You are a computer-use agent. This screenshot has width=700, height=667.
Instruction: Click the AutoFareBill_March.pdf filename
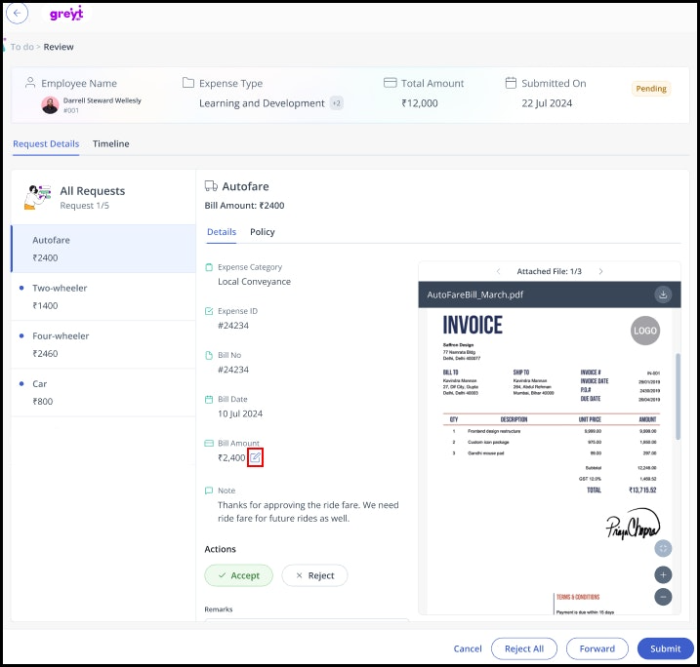pyautogui.click(x=475, y=294)
